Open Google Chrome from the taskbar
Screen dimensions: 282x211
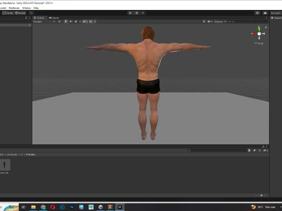tap(43, 207)
